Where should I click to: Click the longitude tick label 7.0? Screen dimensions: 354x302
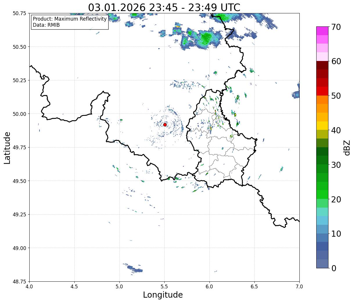coord(299,287)
